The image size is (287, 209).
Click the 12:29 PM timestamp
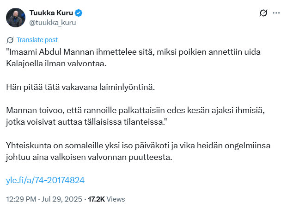point(20,199)
